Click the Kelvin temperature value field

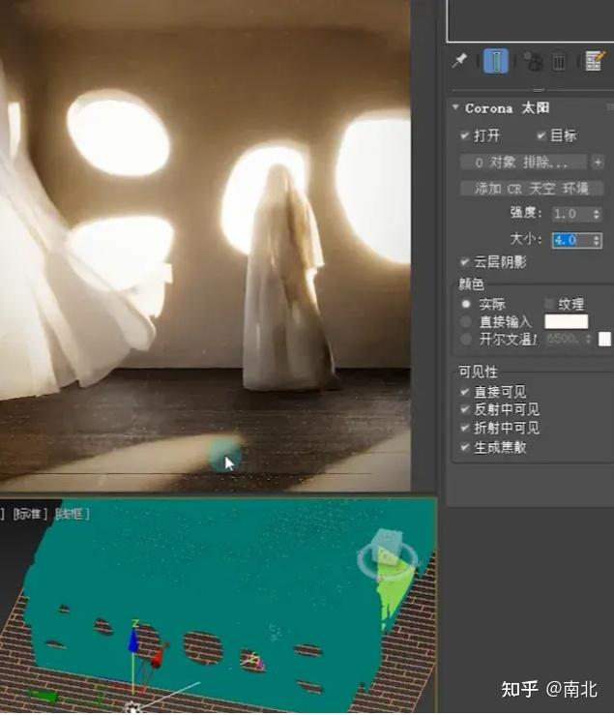pyautogui.click(x=564, y=339)
